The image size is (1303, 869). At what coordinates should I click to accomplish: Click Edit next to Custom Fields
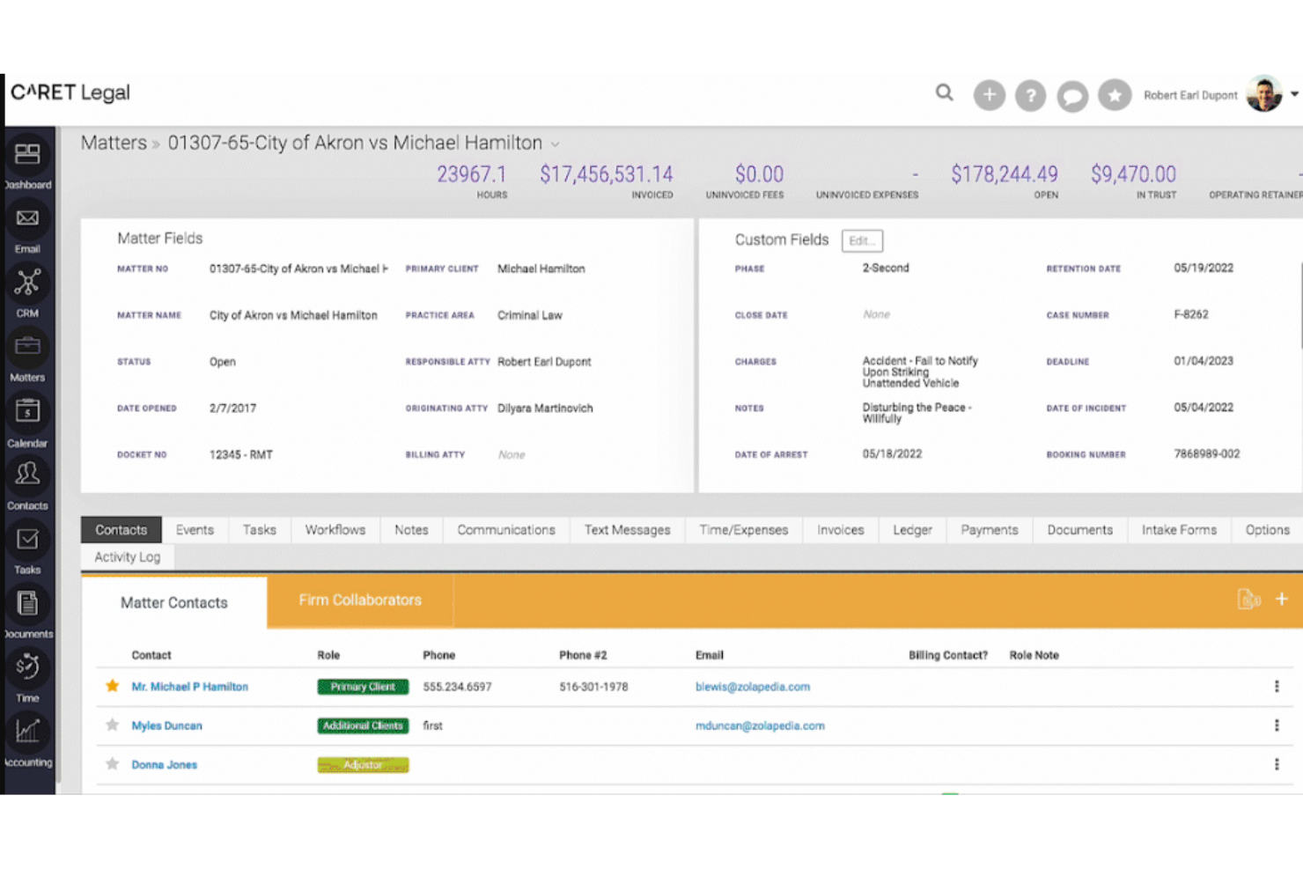click(862, 240)
